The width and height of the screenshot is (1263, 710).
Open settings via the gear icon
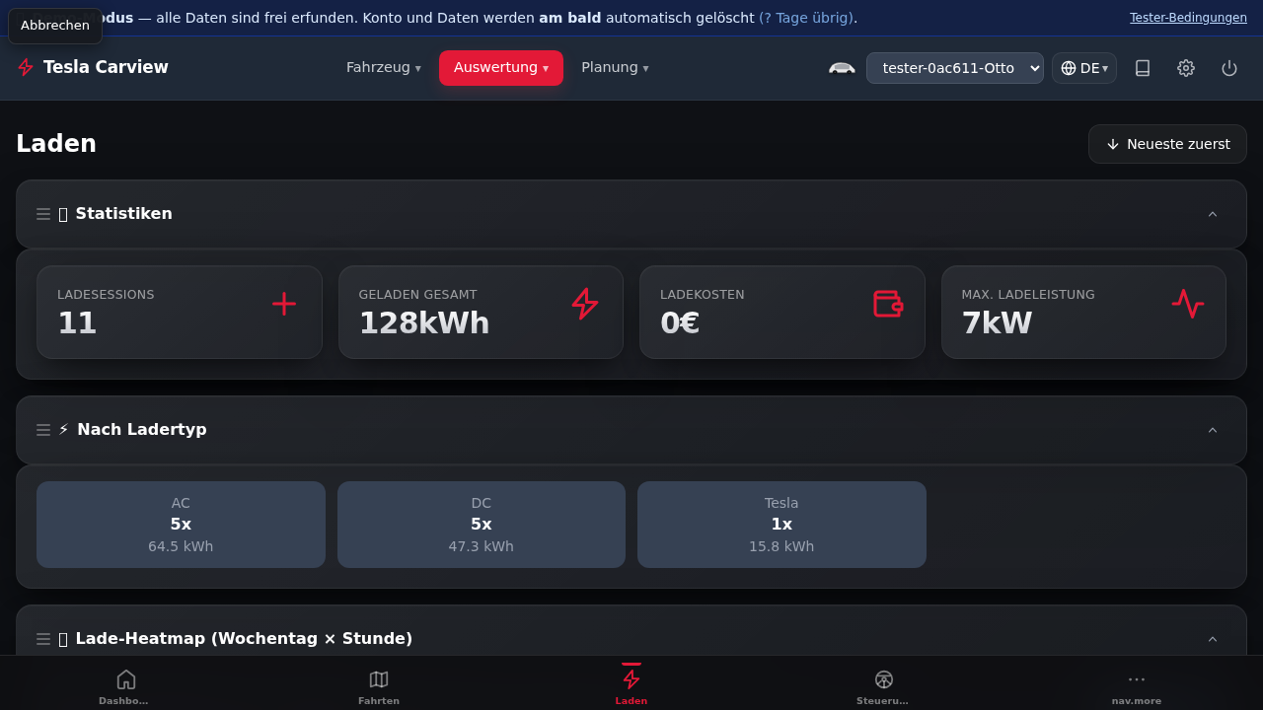(1186, 68)
